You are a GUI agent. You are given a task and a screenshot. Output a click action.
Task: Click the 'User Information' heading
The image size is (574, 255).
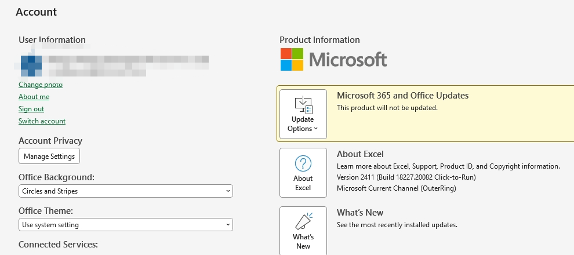(x=52, y=40)
